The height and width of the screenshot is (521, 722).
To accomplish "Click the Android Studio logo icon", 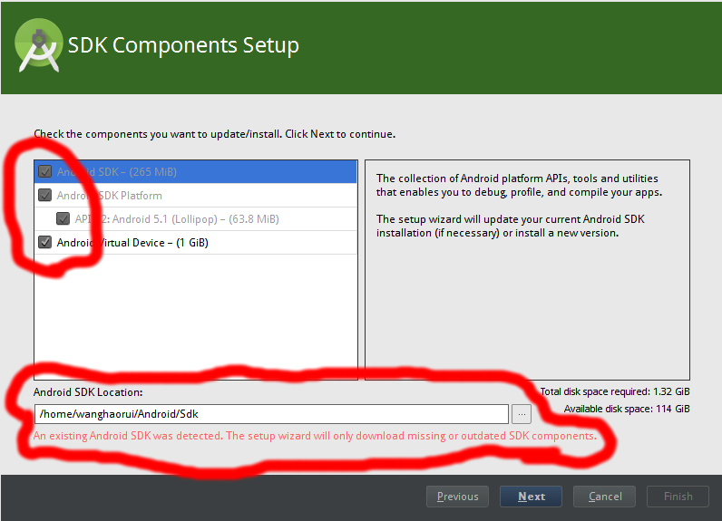I will 39,45.
